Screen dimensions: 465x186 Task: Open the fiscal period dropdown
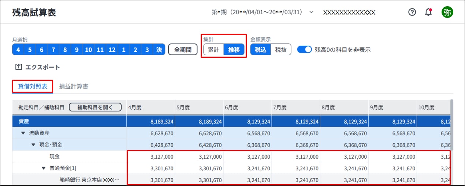click(312, 12)
